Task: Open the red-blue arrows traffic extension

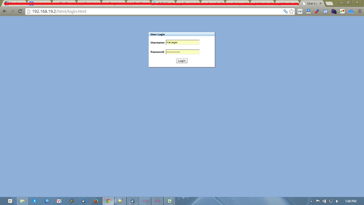Action: click(317, 11)
